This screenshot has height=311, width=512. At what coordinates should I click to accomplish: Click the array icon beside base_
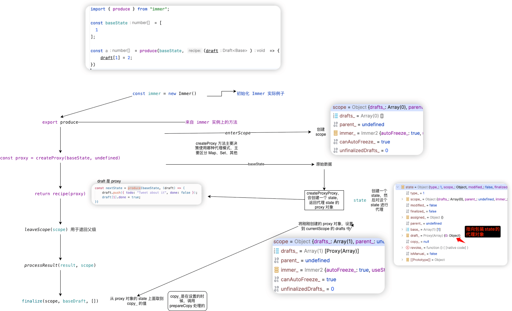tap(407, 229)
